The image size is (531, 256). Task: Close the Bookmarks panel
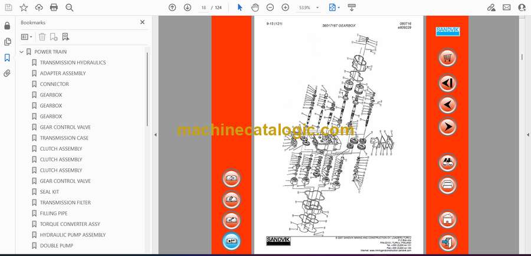[142, 22]
